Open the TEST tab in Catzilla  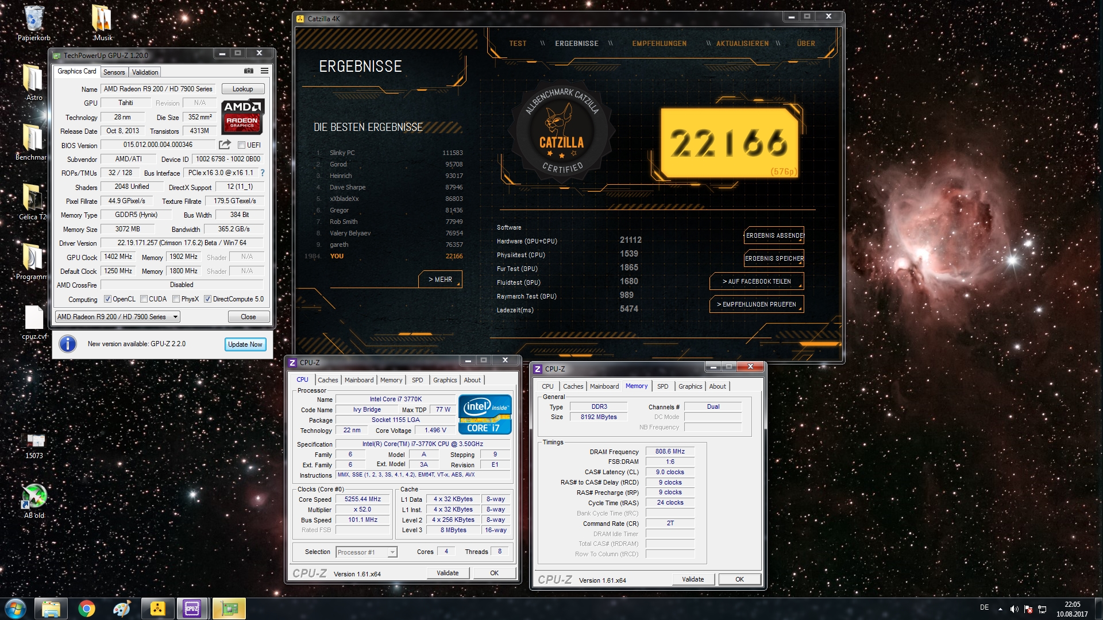[518, 44]
